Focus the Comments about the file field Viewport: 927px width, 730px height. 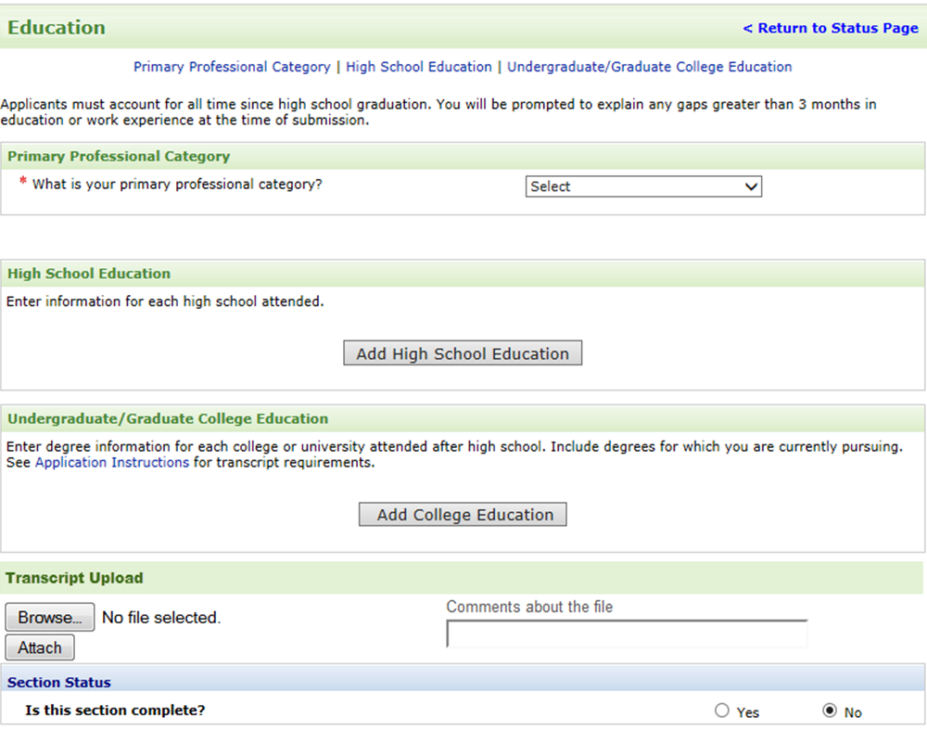627,634
